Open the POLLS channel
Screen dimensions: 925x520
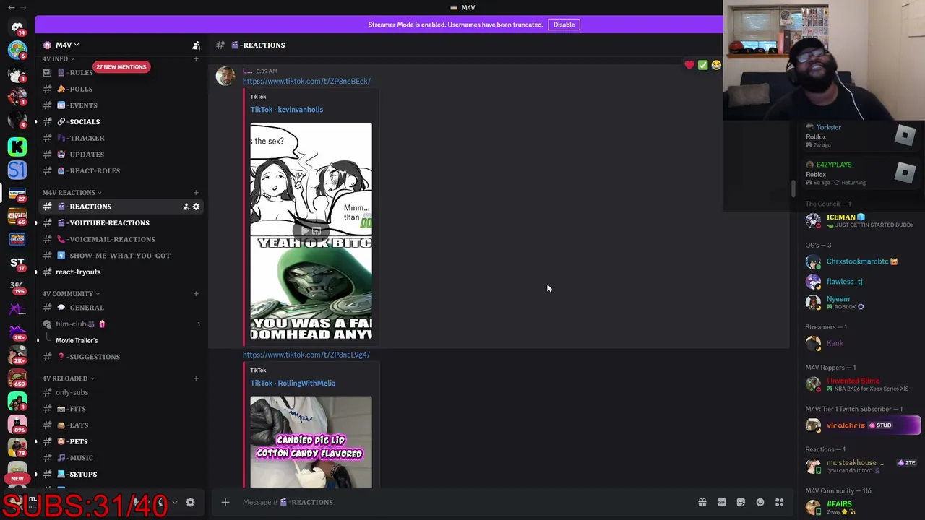point(121,89)
